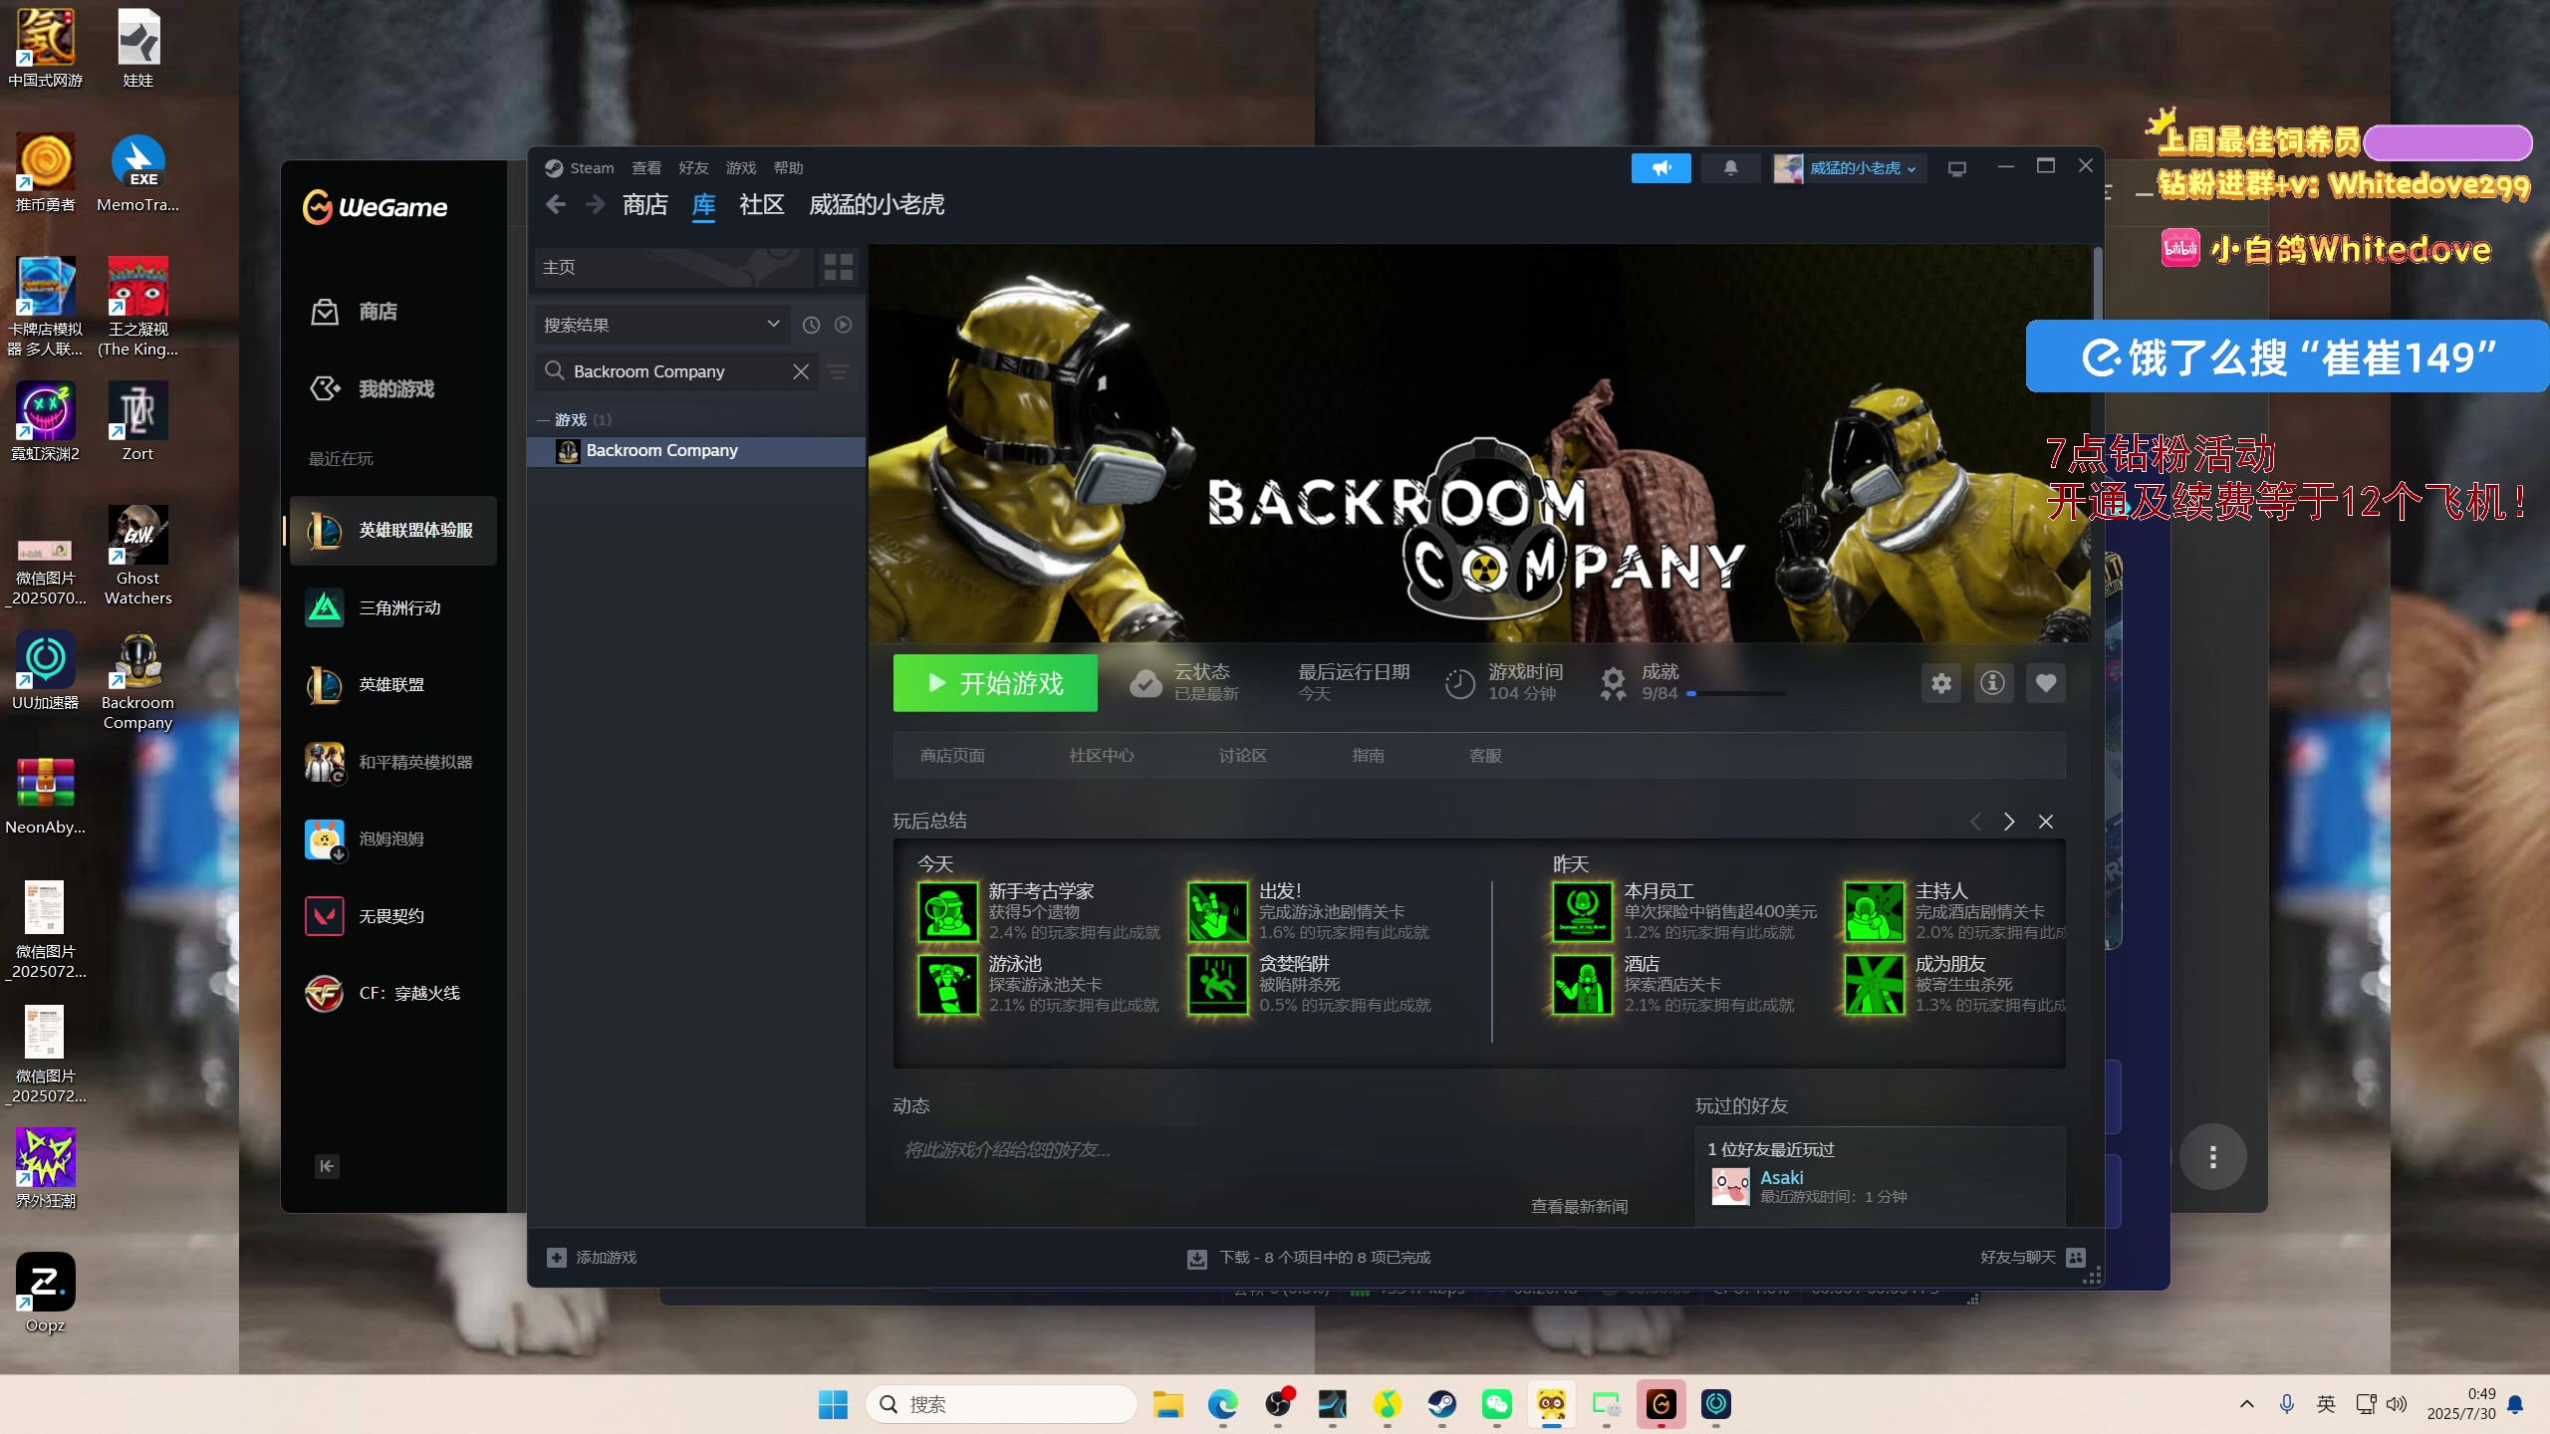Image resolution: width=2550 pixels, height=1434 pixels.
Task: Open the 商店页面 link
Action: point(952,756)
